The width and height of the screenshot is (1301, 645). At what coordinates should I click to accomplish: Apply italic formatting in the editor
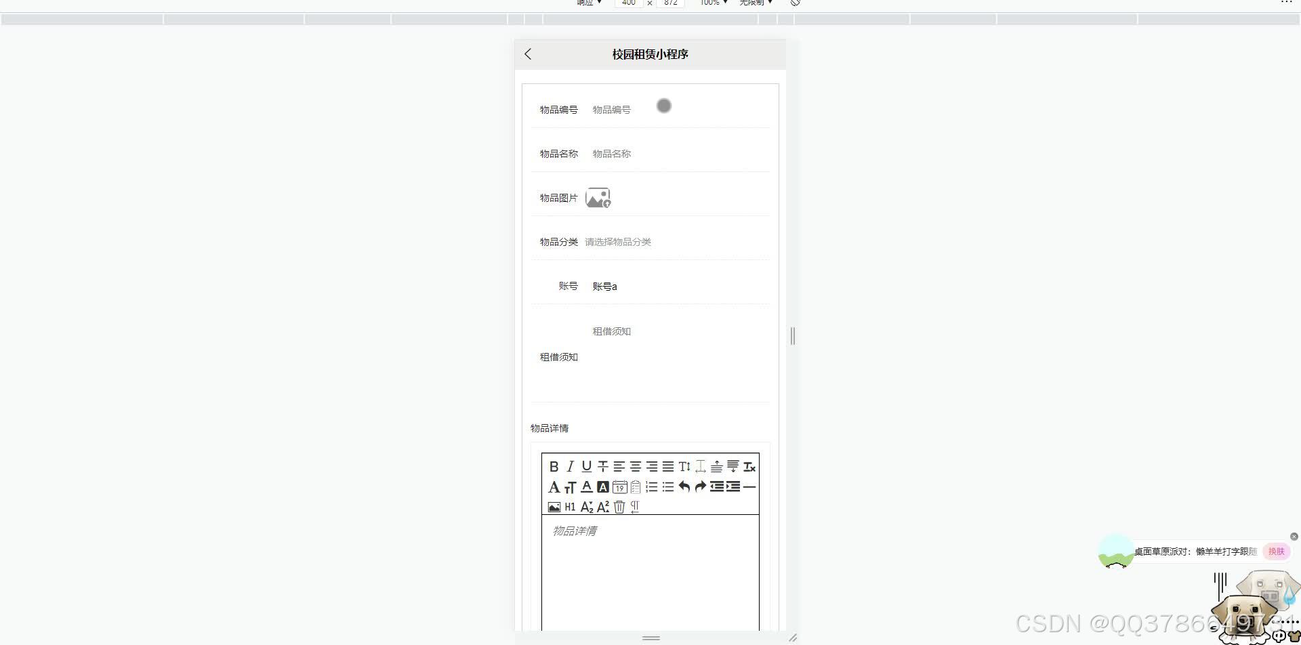571,466
